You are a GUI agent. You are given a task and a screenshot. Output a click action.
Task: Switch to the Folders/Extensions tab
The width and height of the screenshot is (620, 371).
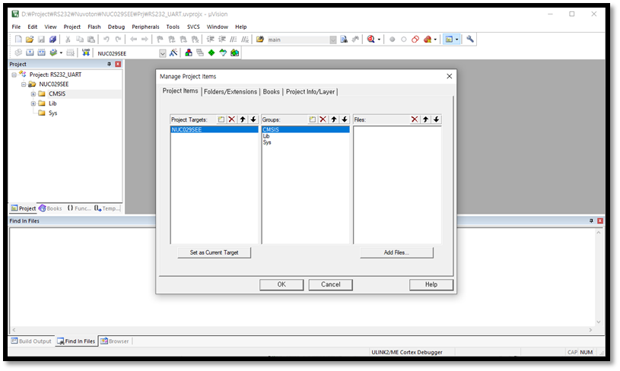(231, 92)
